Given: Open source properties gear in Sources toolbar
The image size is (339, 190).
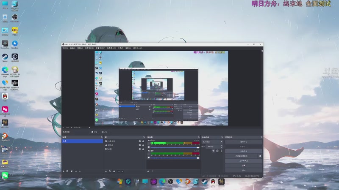Looking at the screenshot, I should (114, 171).
